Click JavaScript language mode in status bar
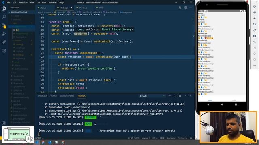259x145 pixels. 171,138
